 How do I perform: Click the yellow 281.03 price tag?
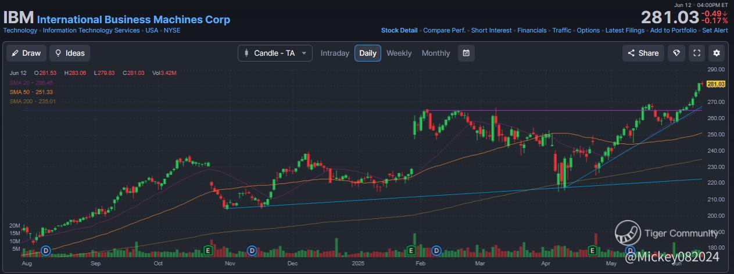(x=716, y=84)
